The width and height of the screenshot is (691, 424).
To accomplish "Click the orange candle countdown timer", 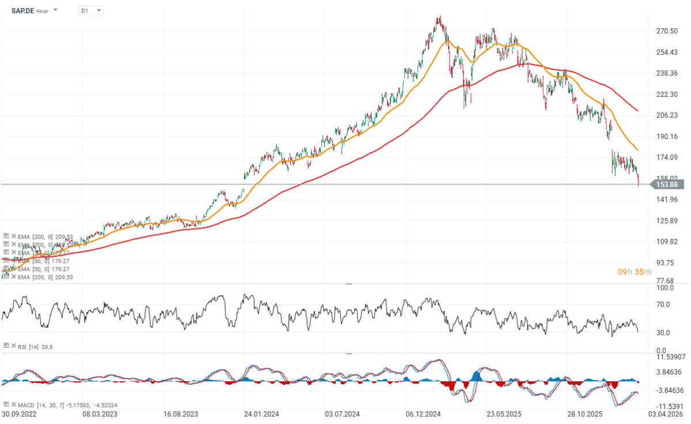I will (634, 272).
